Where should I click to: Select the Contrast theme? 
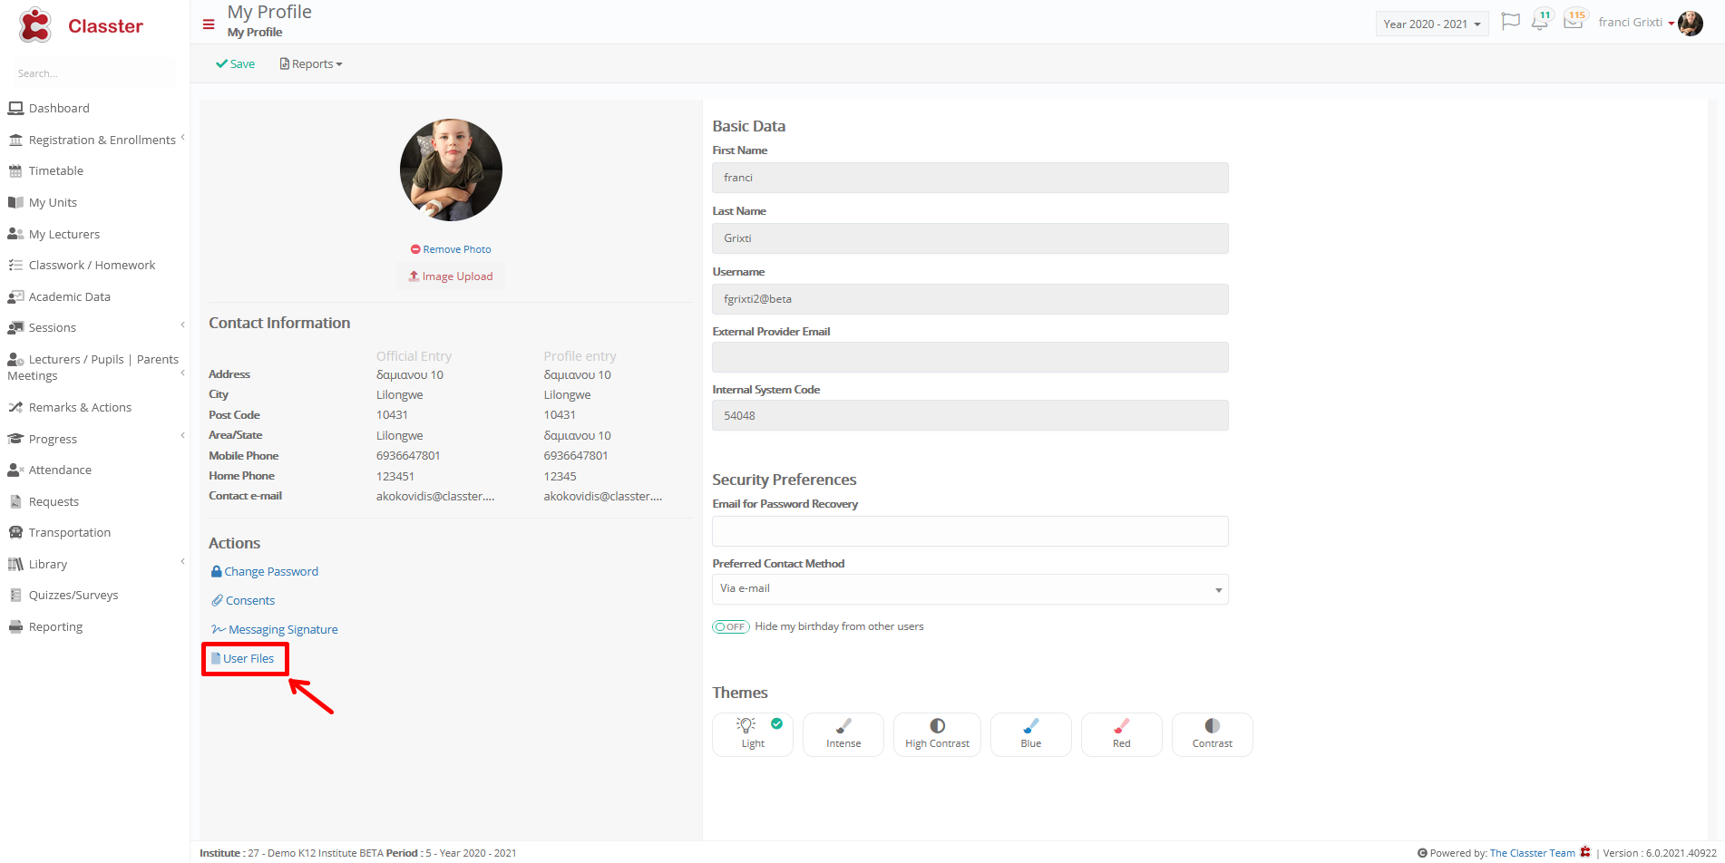(1213, 734)
